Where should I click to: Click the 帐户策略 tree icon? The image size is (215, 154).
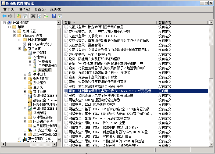(x=30, y=53)
